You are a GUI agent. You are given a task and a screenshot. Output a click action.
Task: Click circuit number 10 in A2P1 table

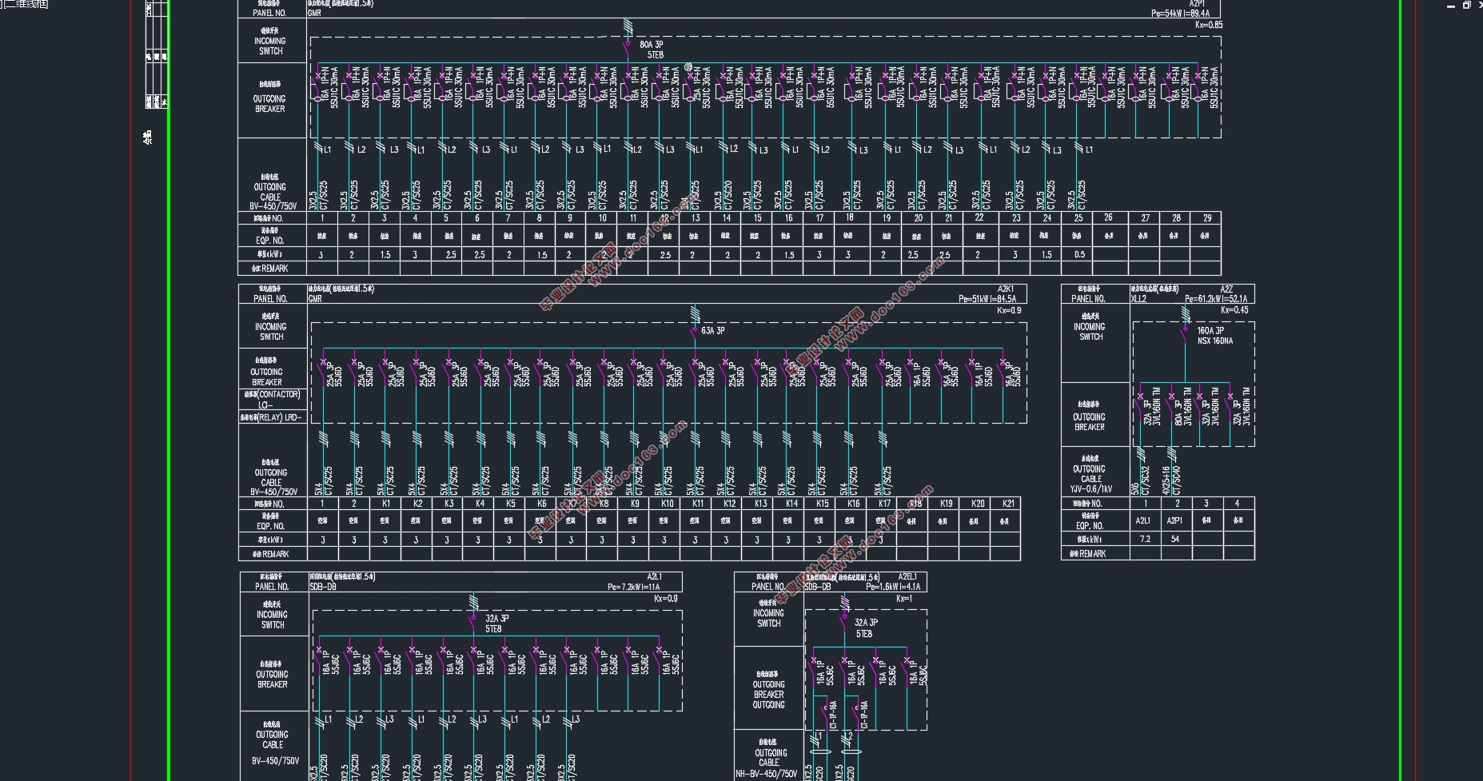click(602, 217)
